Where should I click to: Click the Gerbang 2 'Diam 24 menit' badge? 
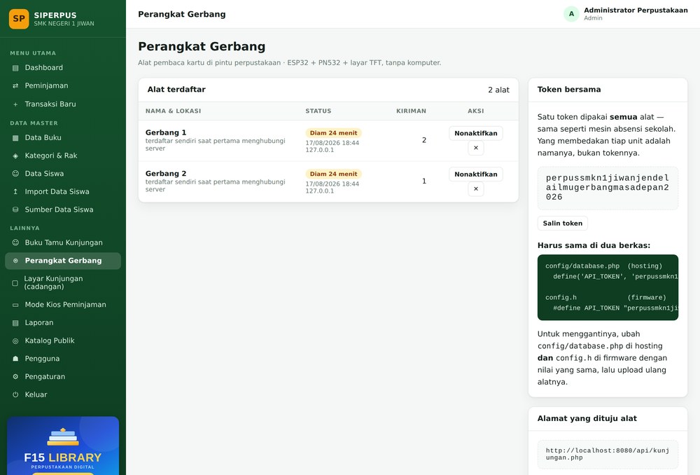coord(333,174)
